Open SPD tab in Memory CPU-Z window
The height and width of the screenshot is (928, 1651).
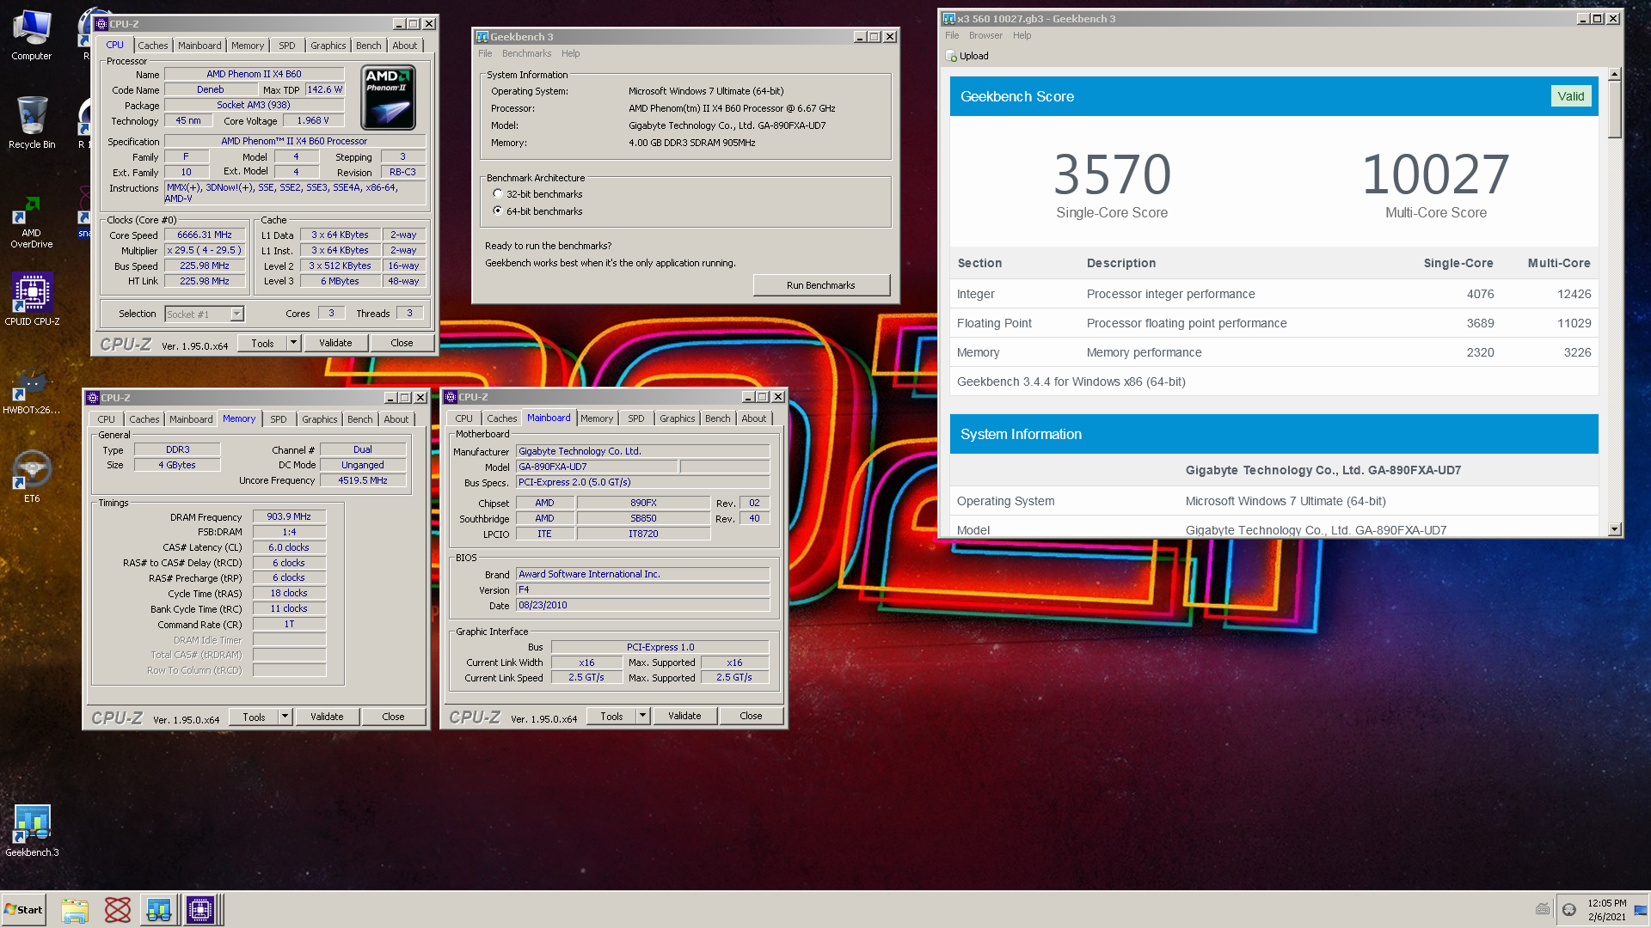point(279,419)
